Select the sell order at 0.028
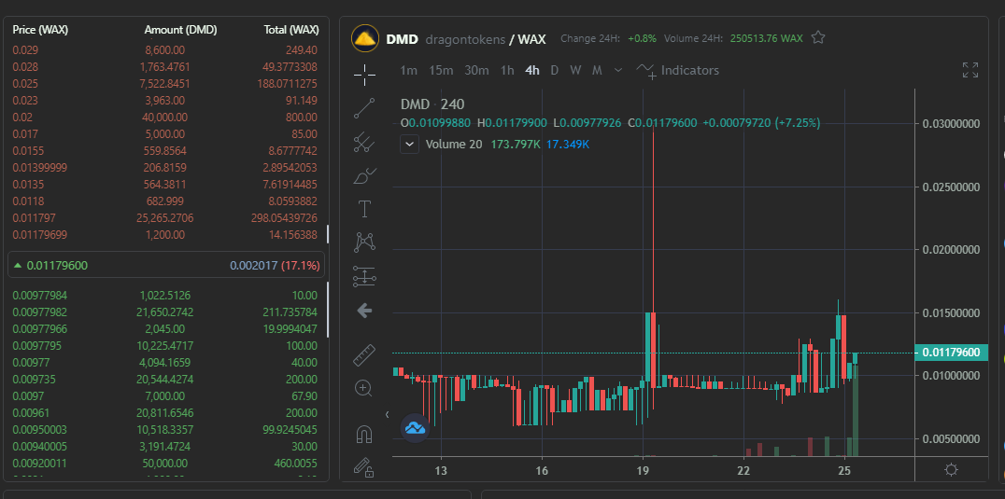 coord(166,66)
